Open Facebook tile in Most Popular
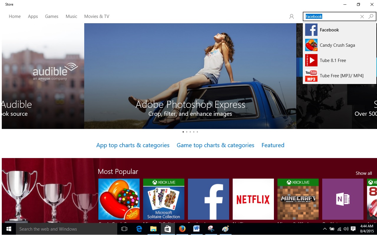This screenshot has width=377, height=235. (209, 199)
